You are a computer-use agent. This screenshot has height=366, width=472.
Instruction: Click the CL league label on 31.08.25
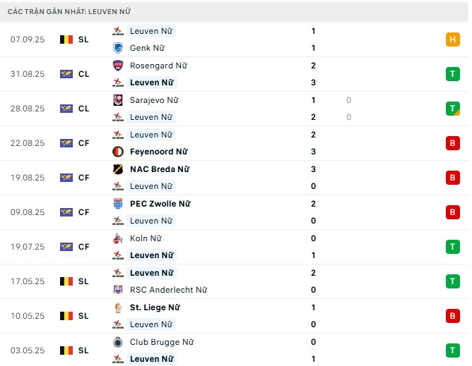click(83, 74)
